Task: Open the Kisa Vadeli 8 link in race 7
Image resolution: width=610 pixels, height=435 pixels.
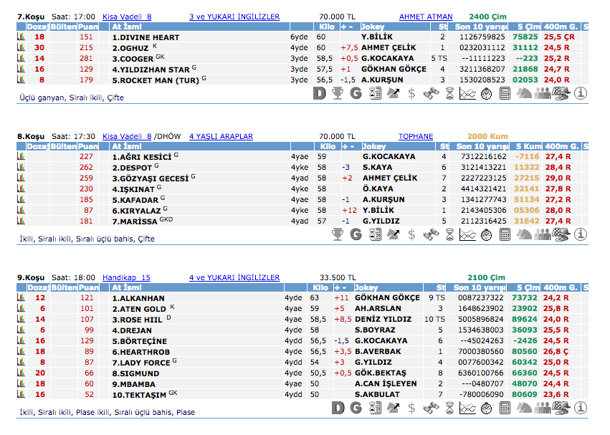Action: 126,16
